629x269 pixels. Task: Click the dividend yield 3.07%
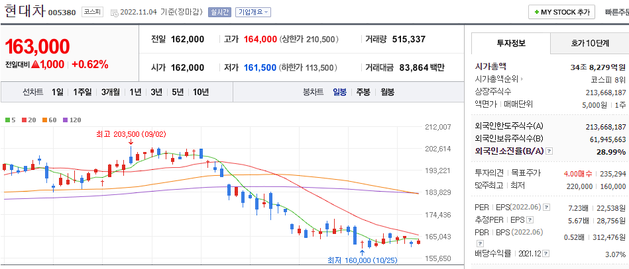click(x=615, y=254)
